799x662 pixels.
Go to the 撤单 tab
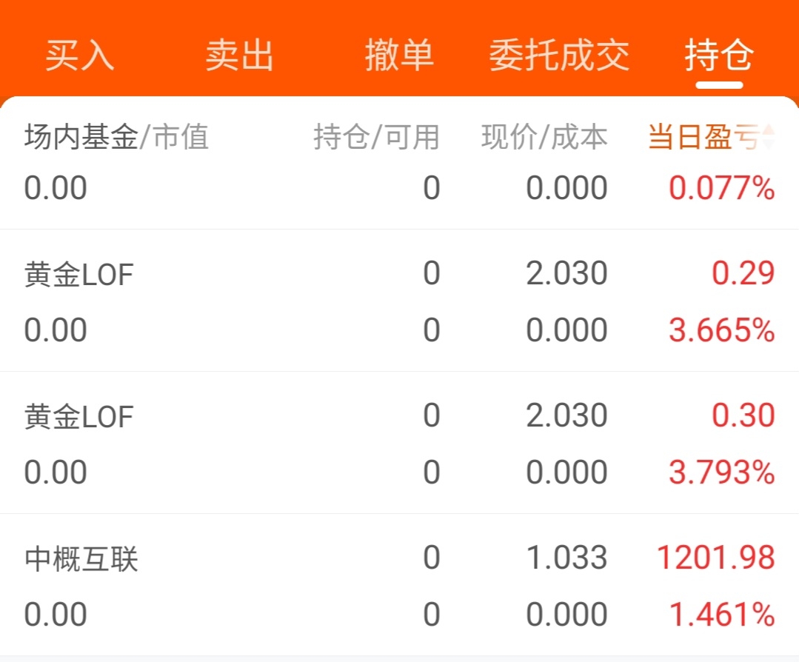pyautogui.click(x=399, y=56)
